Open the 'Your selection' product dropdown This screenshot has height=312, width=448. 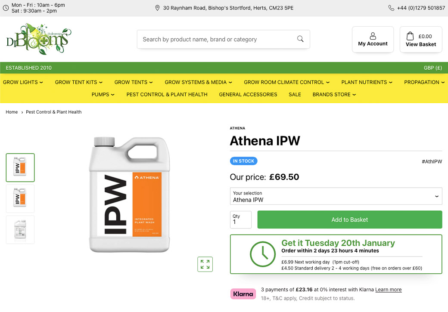(336, 196)
